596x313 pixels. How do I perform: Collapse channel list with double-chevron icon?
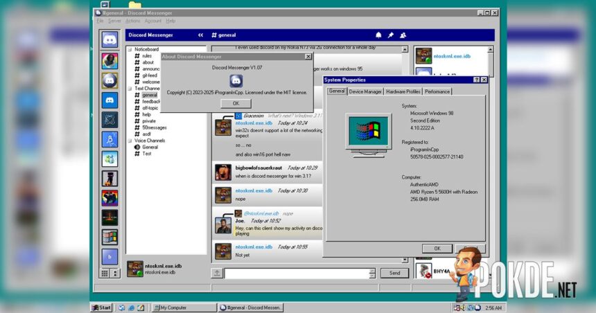coord(201,35)
